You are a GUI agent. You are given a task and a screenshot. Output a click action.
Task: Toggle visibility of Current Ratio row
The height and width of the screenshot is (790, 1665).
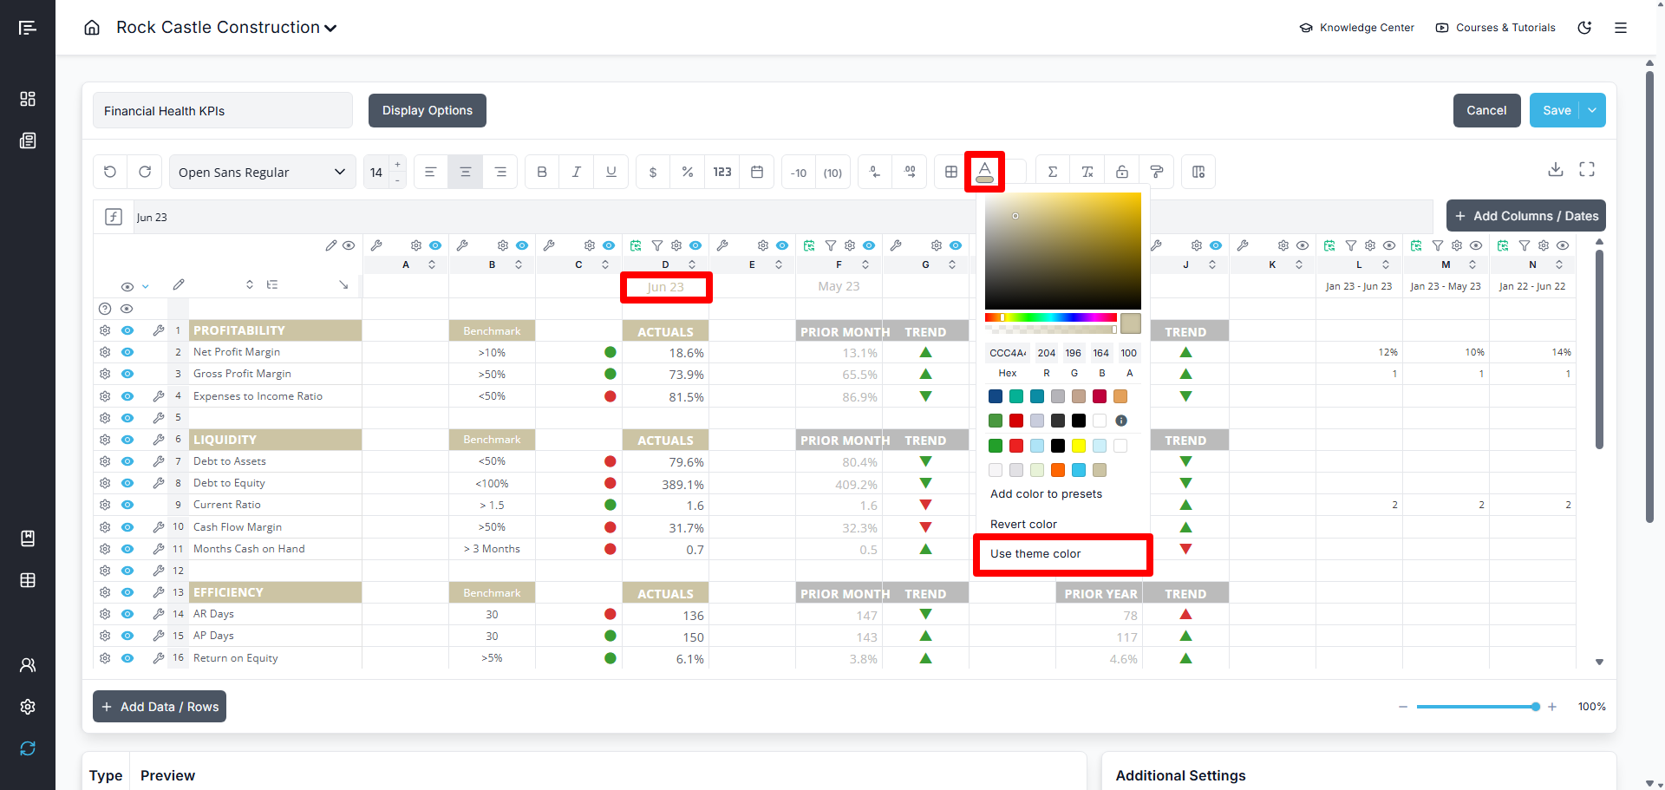[127, 505]
